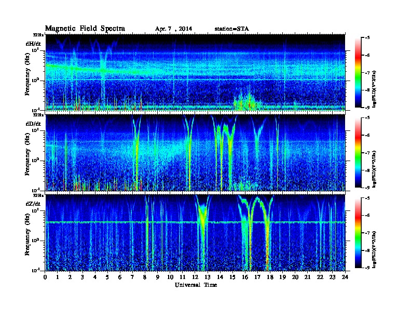Viewport: 411px width, 318px height.
Task: Click hour '6' on the Universal Time axis
Action: point(120,277)
